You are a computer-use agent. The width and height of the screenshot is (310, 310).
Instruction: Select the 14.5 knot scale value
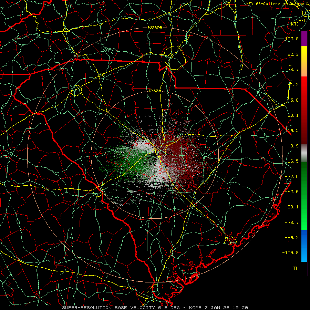[x=293, y=131]
